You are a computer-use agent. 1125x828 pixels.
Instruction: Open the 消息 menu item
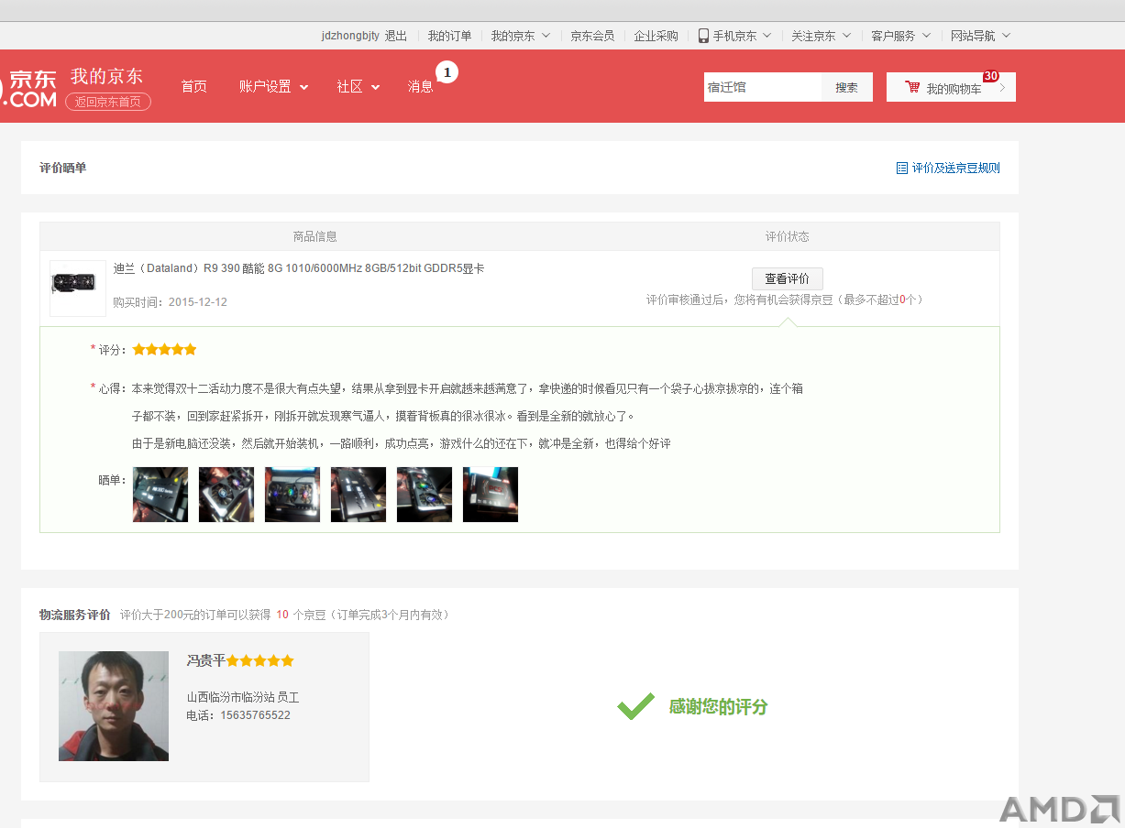click(421, 87)
